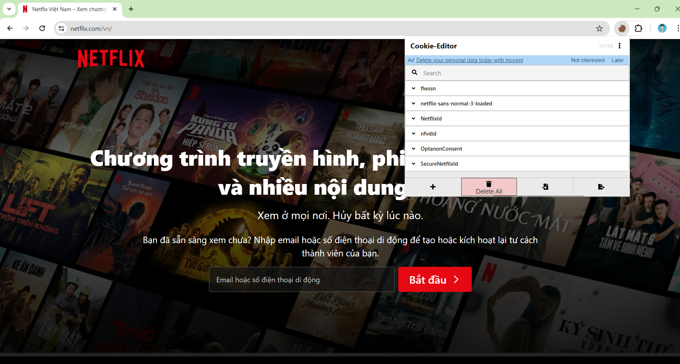
Task: Click the Export cookies icon
Action: [x=601, y=187]
